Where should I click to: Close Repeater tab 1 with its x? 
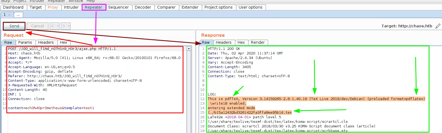click(9, 15)
